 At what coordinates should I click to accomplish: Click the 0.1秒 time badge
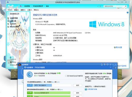[30, 85]
